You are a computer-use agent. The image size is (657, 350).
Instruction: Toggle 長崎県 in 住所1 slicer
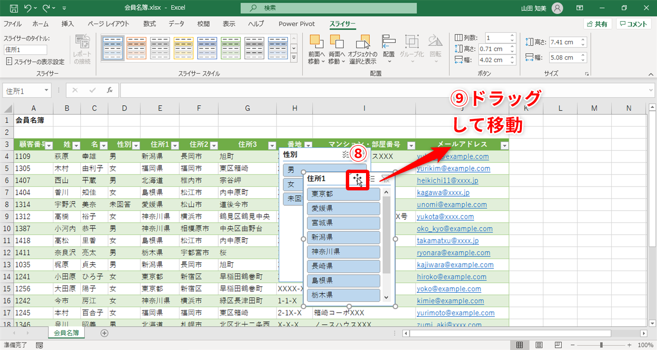point(343,266)
